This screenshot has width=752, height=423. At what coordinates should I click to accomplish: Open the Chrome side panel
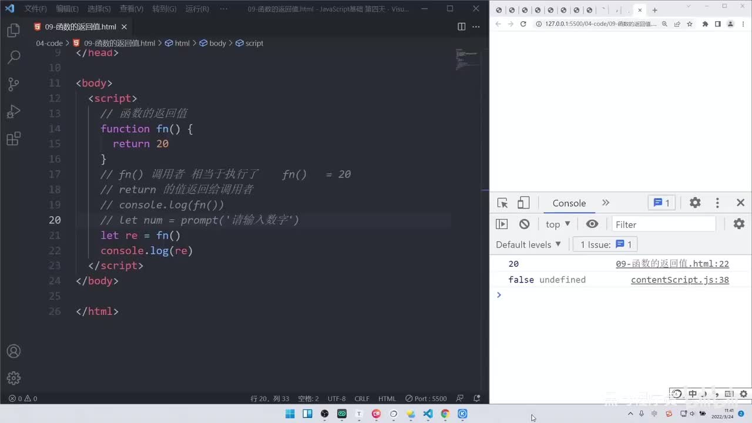(x=717, y=24)
